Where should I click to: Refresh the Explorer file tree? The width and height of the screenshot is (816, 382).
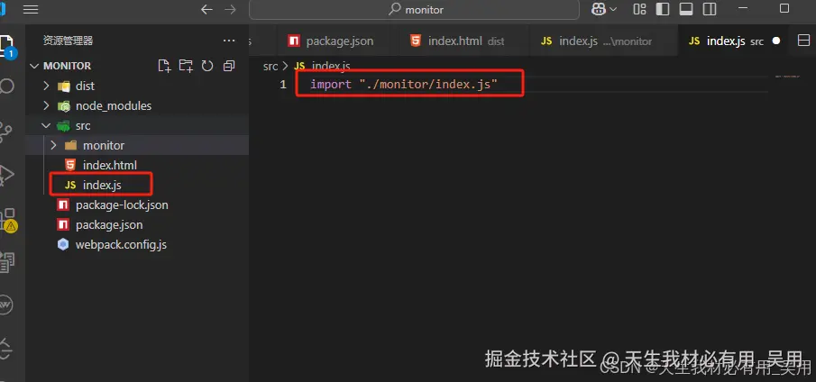pyautogui.click(x=207, y=66)
